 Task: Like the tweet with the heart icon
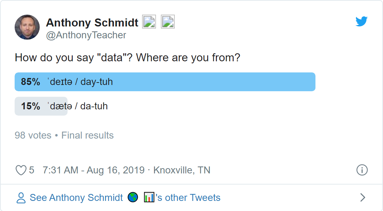tap(21, 170)
